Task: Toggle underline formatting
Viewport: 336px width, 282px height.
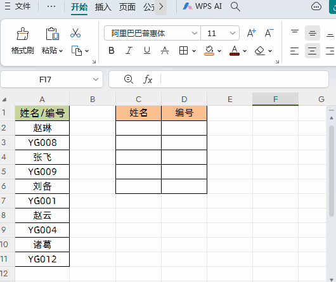Action: click(x=147, y=51)
